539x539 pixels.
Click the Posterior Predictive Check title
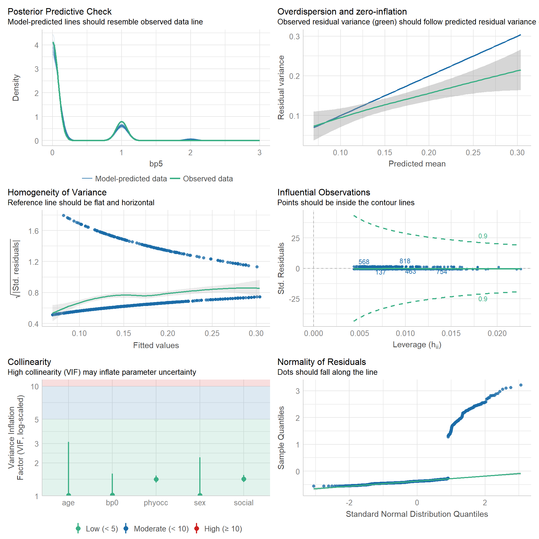tap(60, 12)
